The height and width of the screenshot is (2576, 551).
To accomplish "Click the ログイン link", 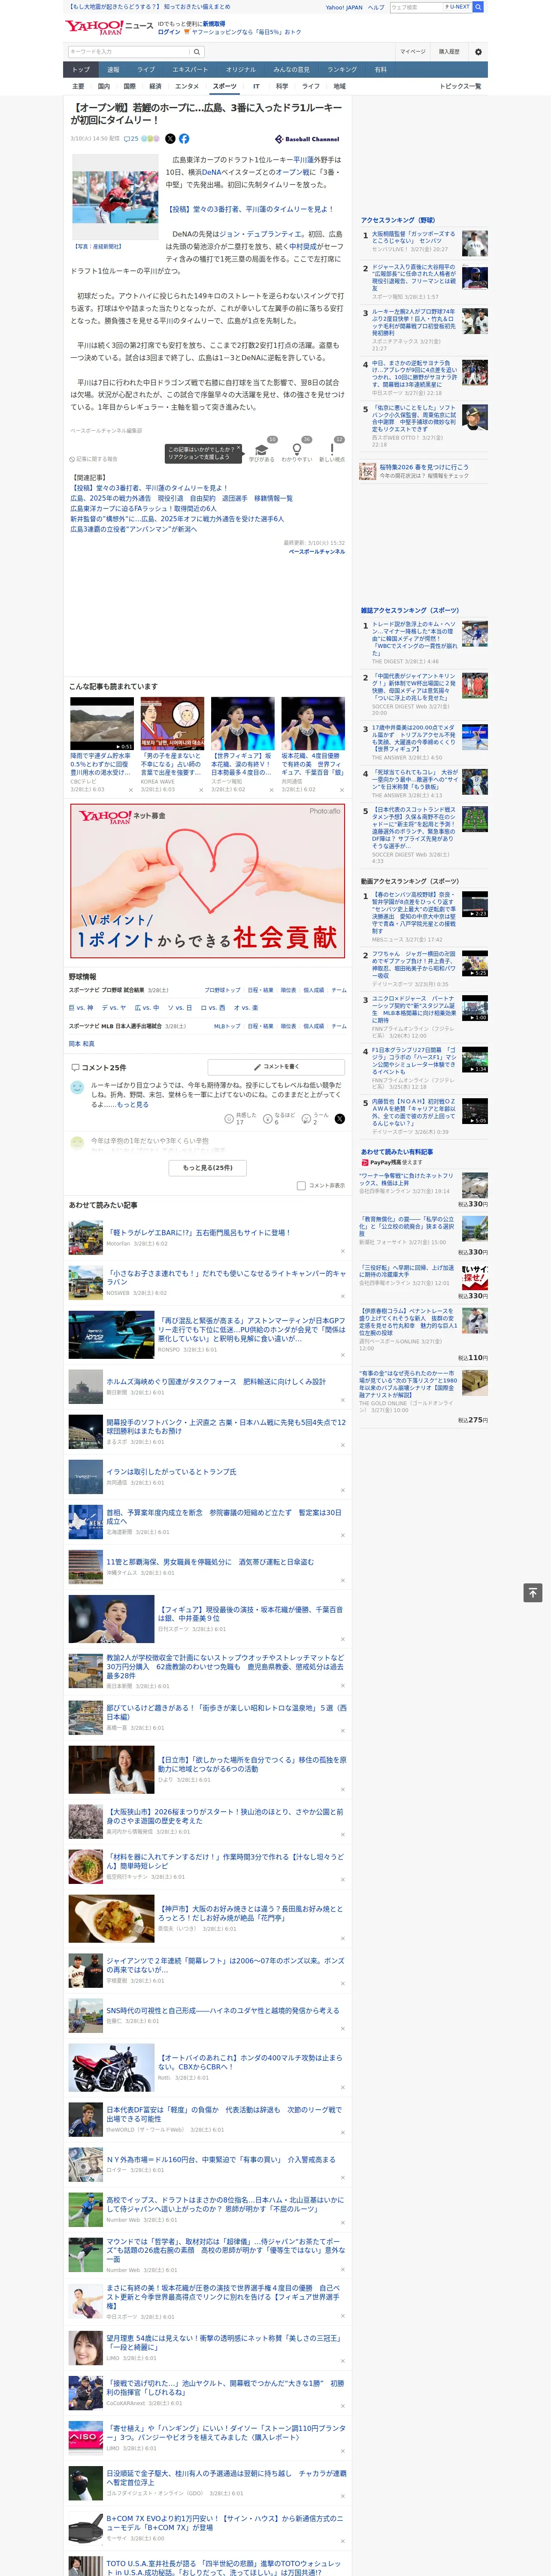I will click(x=169, y=32).
